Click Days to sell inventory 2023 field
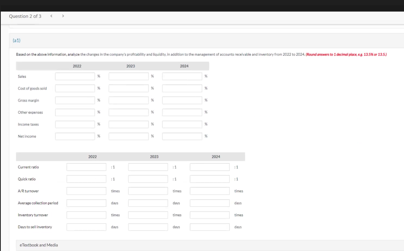This screenshot has height=251, width=404. click(148, 227)
